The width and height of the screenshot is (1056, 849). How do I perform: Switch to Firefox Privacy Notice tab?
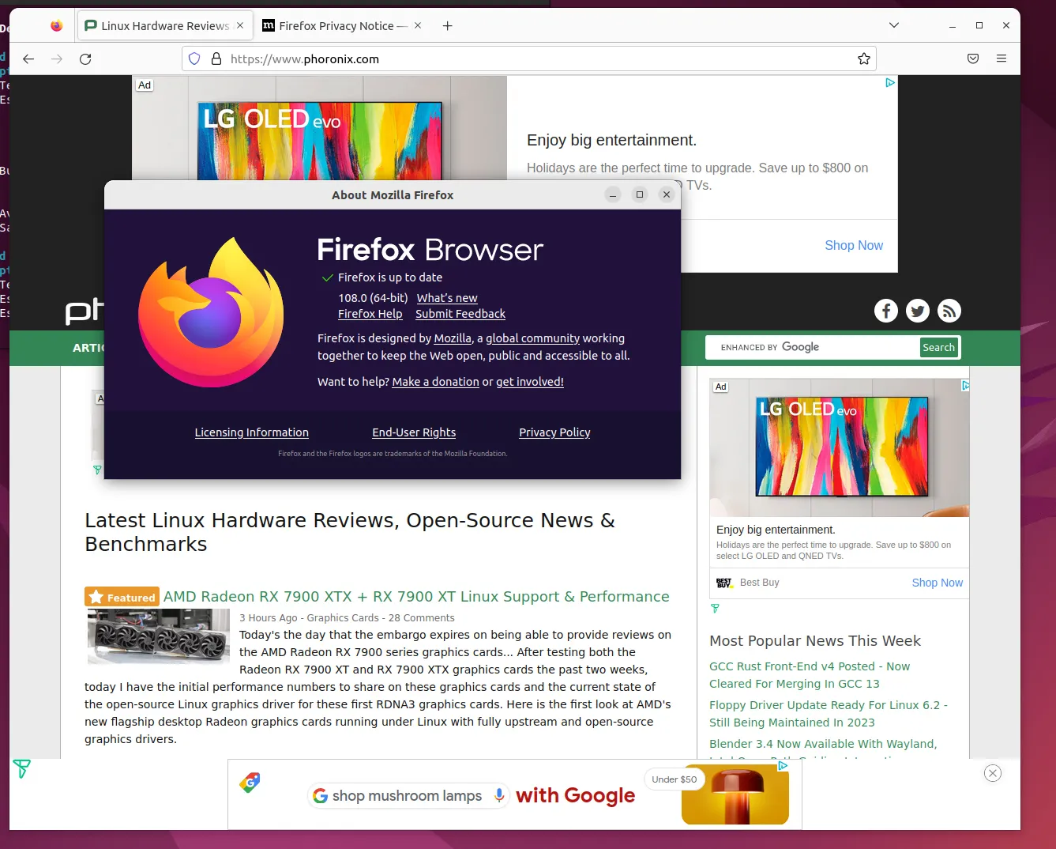[x=335, y=26]
